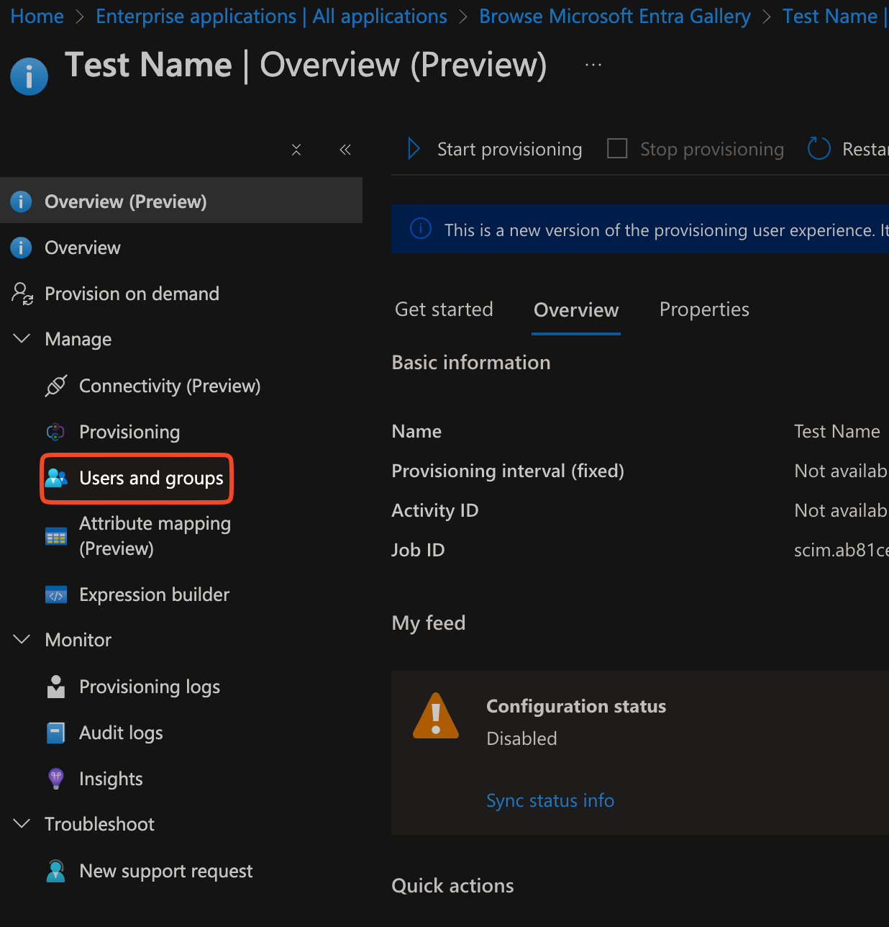The image size is (889, 927).
Task: Click the Attribute mapping table icon
Action: point(56,536)
